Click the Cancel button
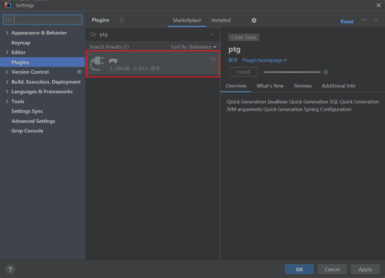The image size is (385, 278). click(x=332, y=269)
